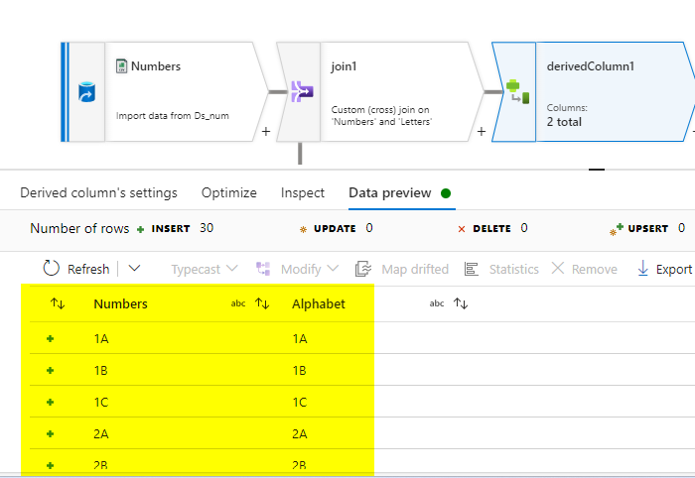Select the Numbers source node title
Image resolution: width=695 pixels, height=478 pixels.
tap(156, 65)
